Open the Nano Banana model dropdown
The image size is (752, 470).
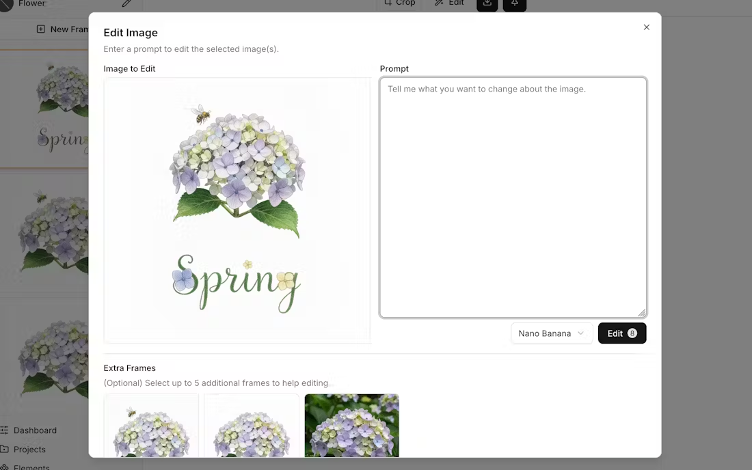tap(551, 333)
